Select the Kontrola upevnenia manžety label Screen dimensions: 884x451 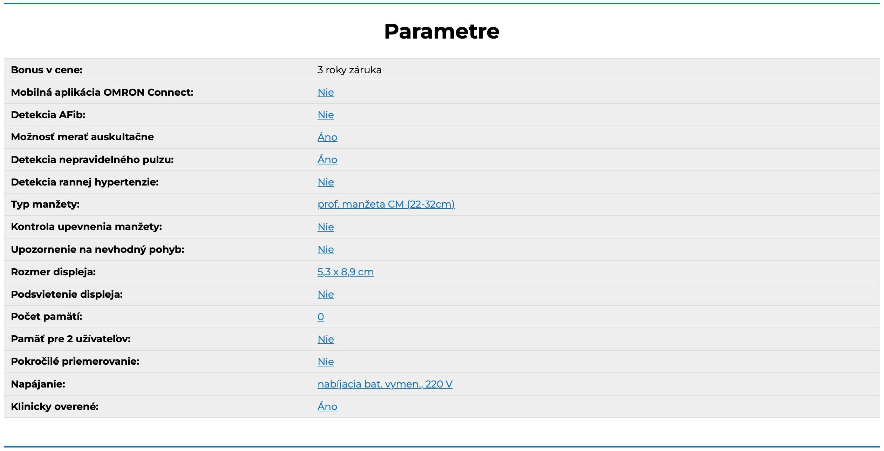(86, 227)
